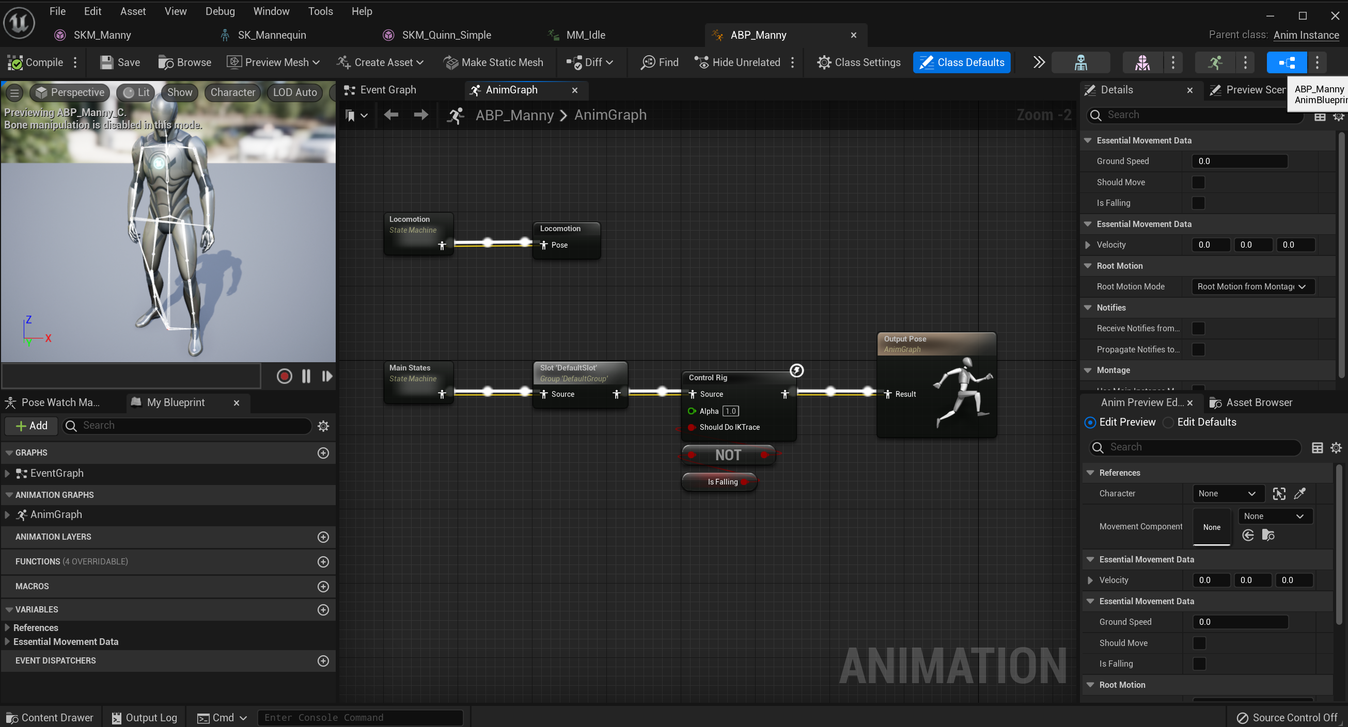Image resolution: width=1348 pixels, height=727 pixels.
Task: Open the Diff dropdown
Action: click(x=589, y=62)
